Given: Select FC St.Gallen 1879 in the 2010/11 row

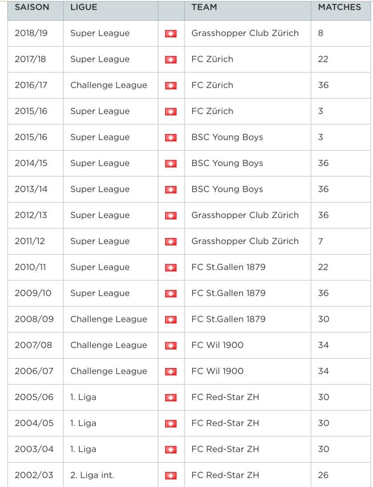Looking at the screenshot, I should pos(228,267).
